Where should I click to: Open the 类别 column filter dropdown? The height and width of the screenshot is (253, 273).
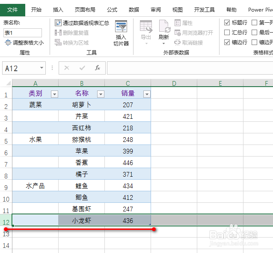(x=54, y=94)
